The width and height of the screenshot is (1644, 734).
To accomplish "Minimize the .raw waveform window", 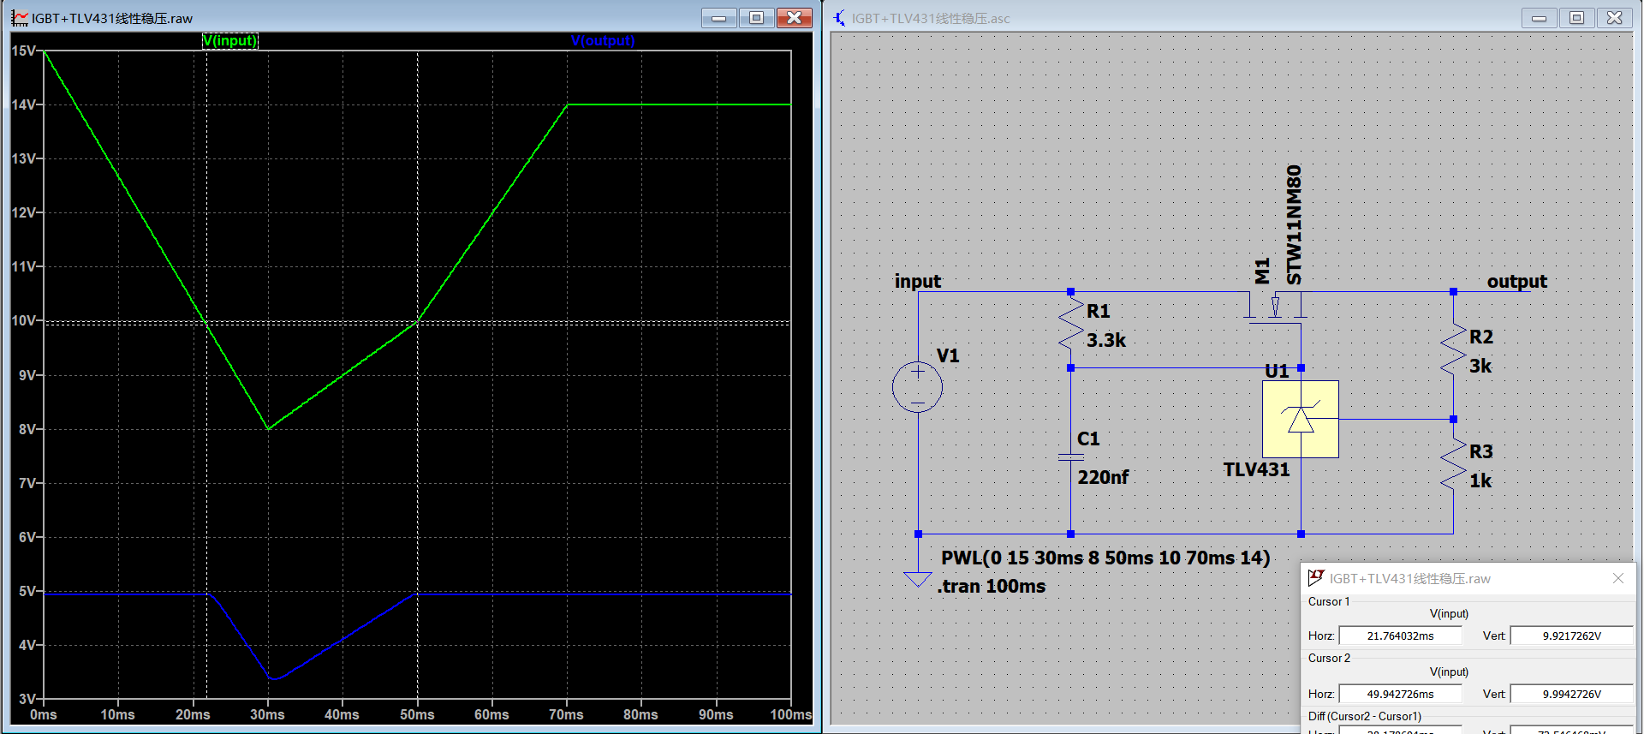I will [718, 18].
